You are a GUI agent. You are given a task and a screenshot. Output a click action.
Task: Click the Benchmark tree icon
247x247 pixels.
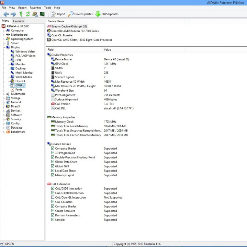pyautogui.click(x=8, y=132)
